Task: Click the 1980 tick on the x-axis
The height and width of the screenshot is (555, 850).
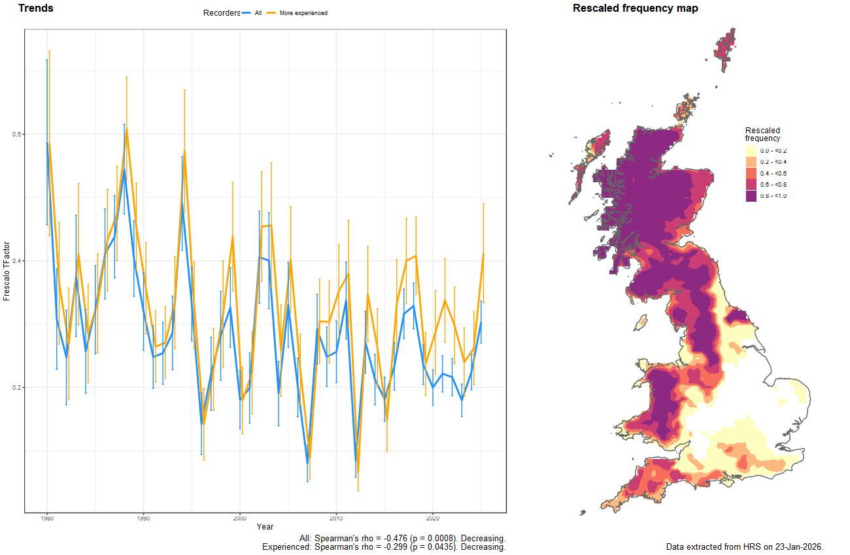Action: (46, 518)
